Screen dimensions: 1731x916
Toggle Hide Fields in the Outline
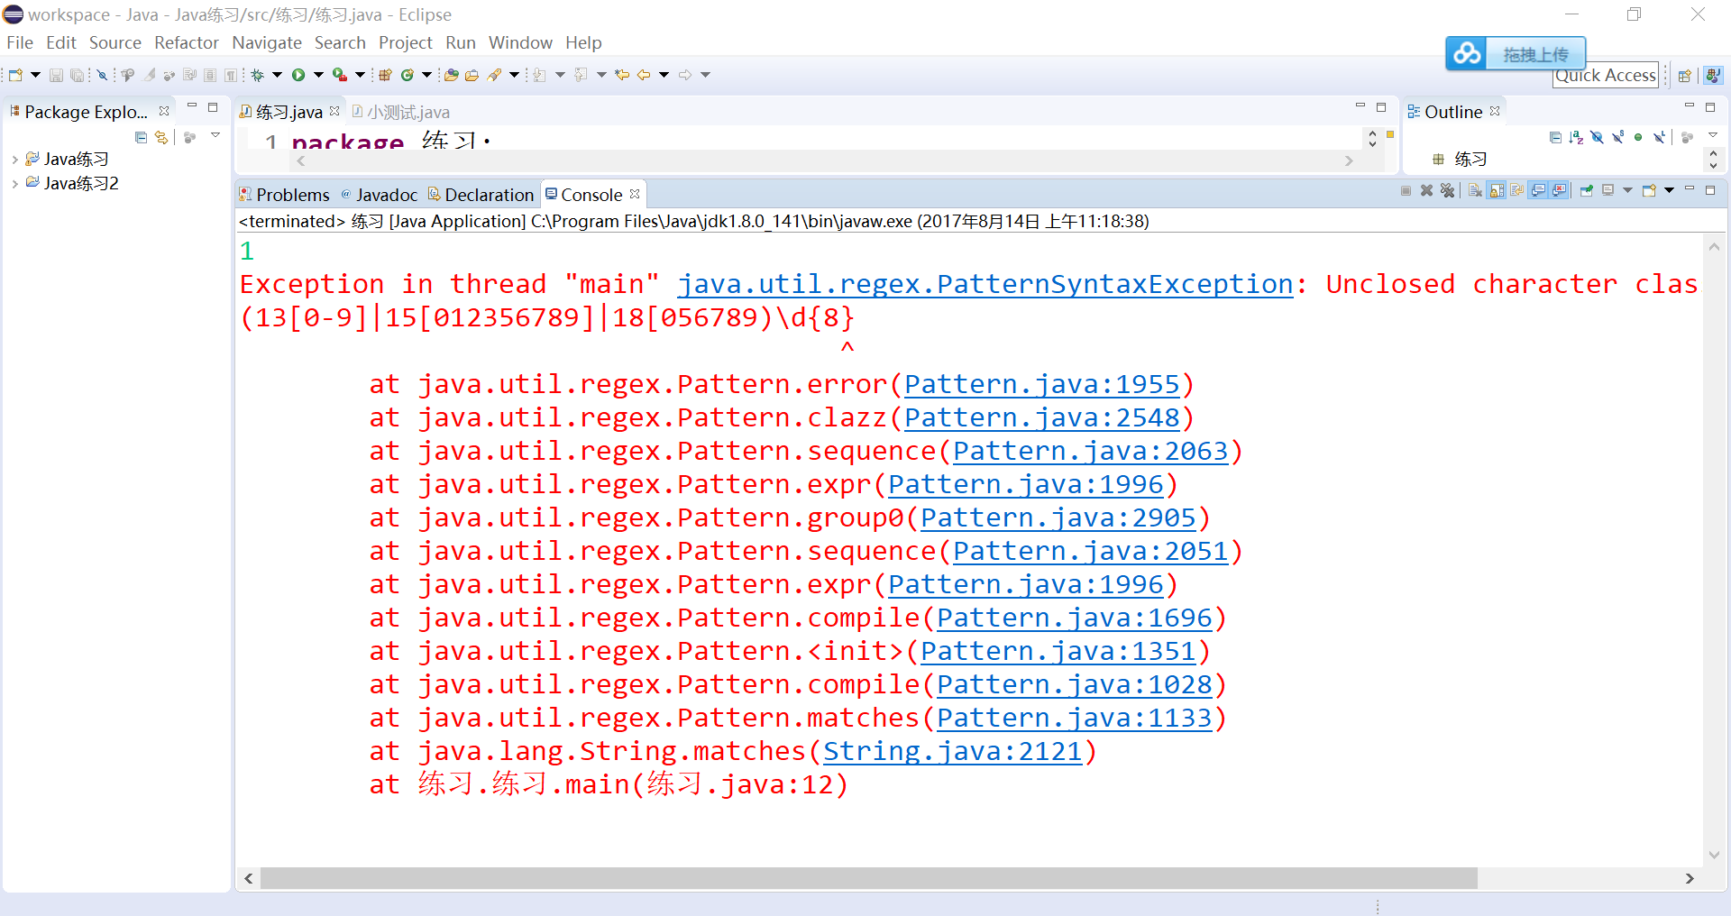click(1597, 137)
